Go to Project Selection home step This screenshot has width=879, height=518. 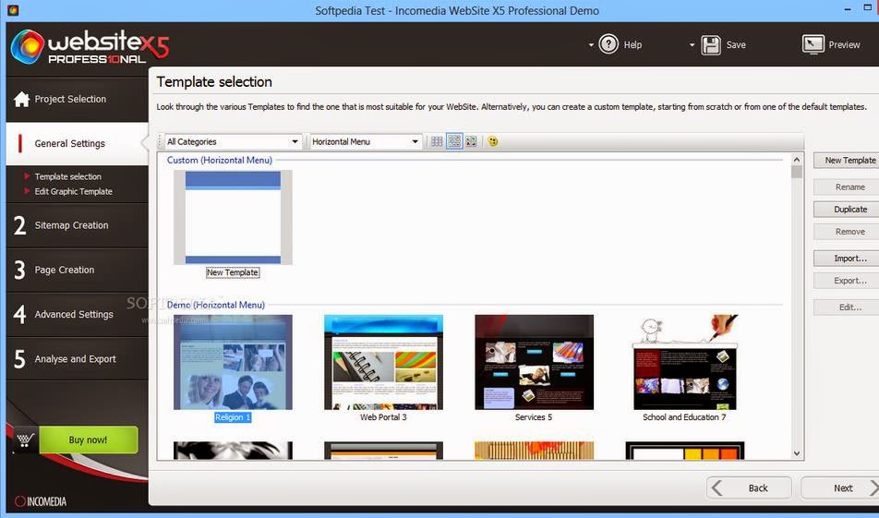tap(78, 99)
